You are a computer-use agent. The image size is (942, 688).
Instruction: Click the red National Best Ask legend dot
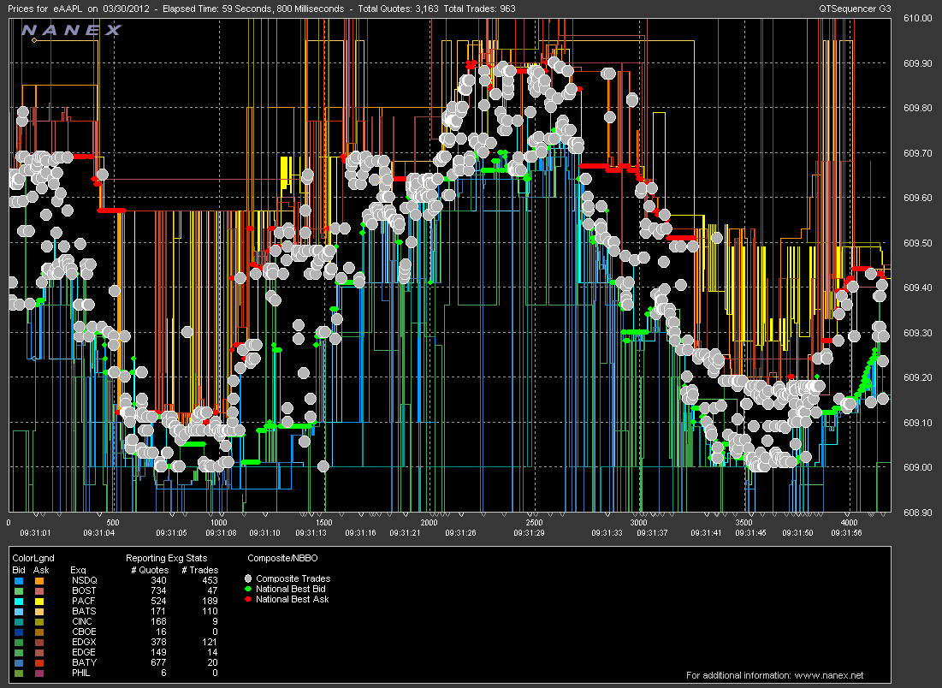point(249,599)
